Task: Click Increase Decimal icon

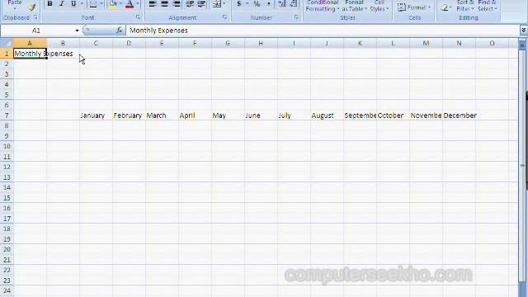Action: point(282,3)
